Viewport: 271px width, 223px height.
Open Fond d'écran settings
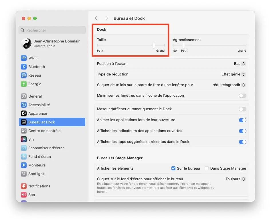(x=36, y=156)
